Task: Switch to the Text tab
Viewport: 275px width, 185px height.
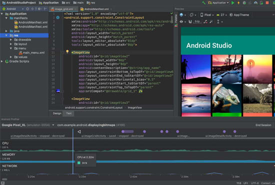Action: pyautogui.click(x=69, y=113)
